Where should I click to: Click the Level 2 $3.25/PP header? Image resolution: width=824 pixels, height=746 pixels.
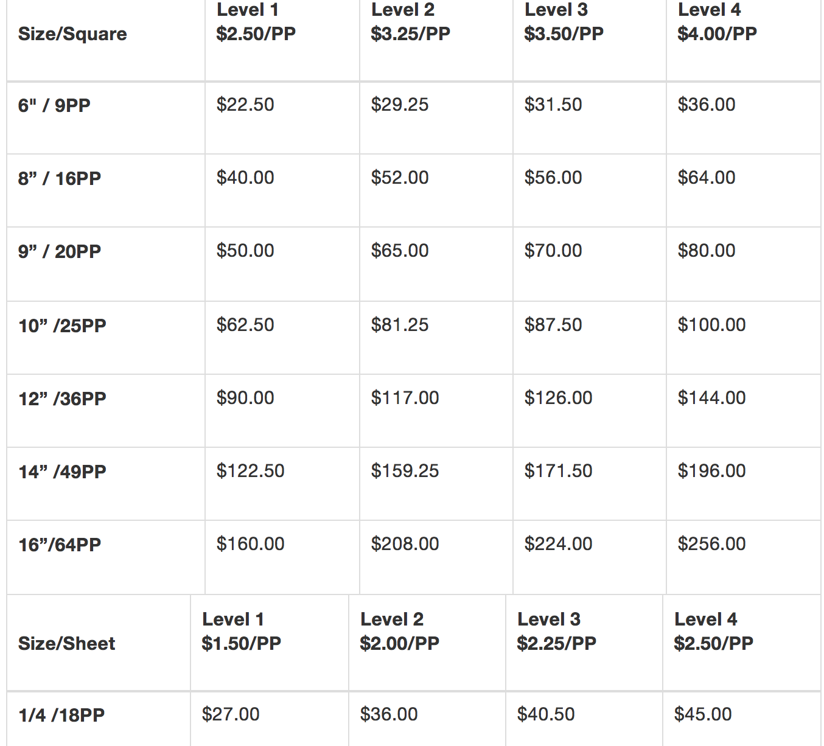[x=410, y=22]
